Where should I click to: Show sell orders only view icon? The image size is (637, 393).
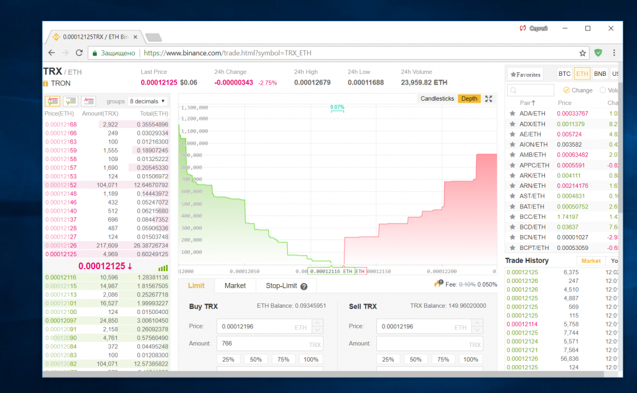tap(88, 101)
